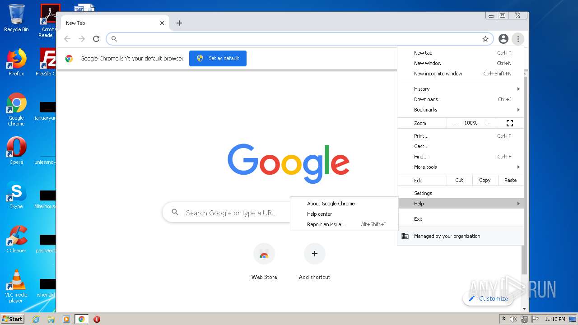Screen dimensions: 578x325
Task: Click the Start button
Action: (x=13, y=319)
